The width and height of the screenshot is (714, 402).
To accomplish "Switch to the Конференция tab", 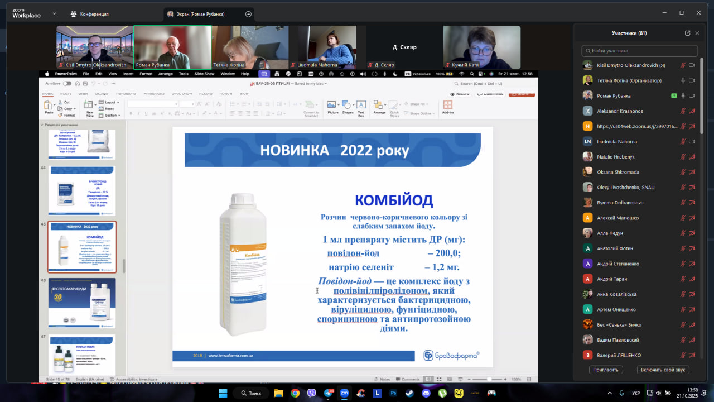I will coord(89,14).
